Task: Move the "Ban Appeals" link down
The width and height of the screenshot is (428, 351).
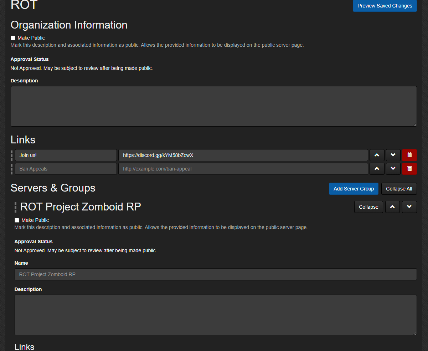Action: 393,168
